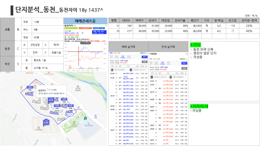Screen dimensions: 260x146
Task: Click the 입구 entrance marker on map
Action: [69, 114]
